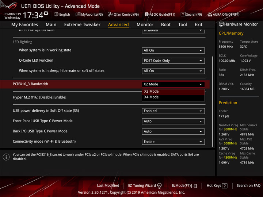
Task: Open the Q-Code LED Function dropdown
Action: [173, 61]
